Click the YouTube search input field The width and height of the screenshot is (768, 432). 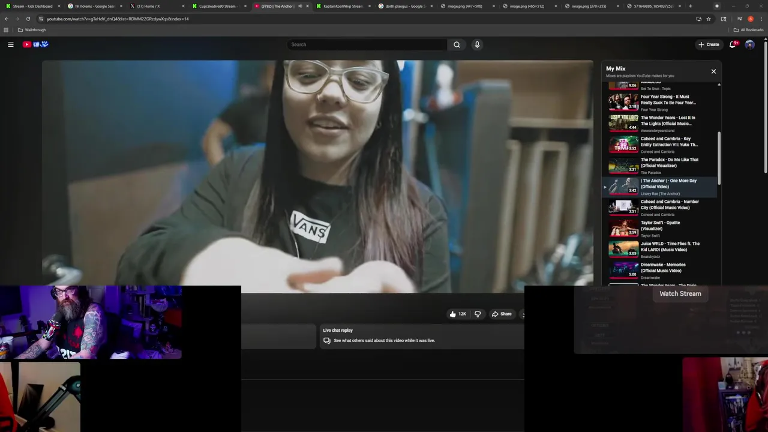367,44
